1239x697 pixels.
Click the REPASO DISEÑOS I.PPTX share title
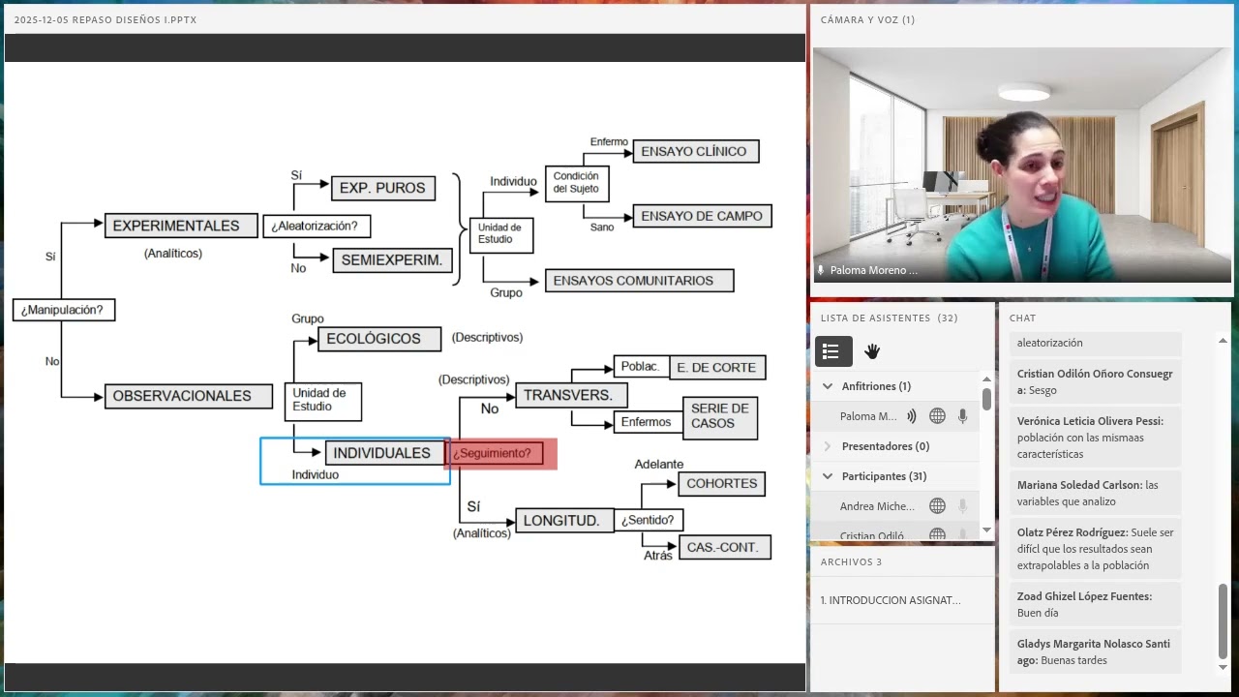[x=106, y=19]
